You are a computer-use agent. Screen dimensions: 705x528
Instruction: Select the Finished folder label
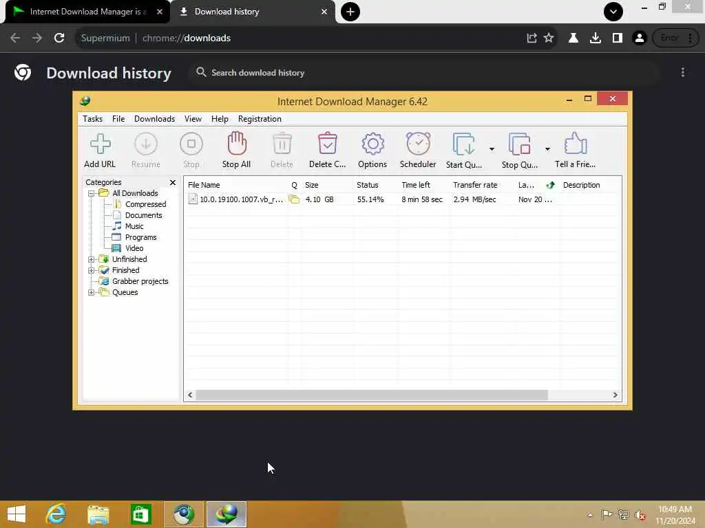coord(125,270)
